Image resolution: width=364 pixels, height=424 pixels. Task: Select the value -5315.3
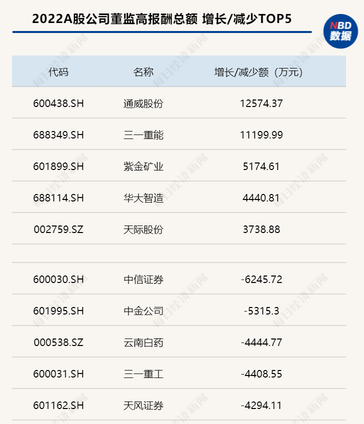(x=261, y=310)
